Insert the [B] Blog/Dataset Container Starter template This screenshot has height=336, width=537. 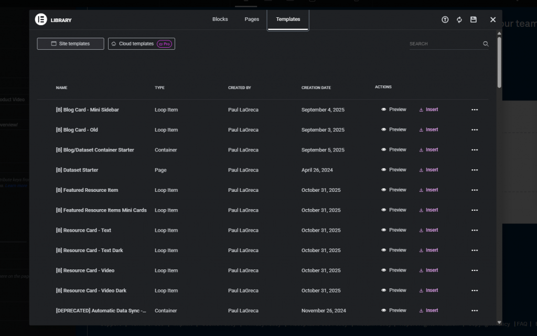428,150
